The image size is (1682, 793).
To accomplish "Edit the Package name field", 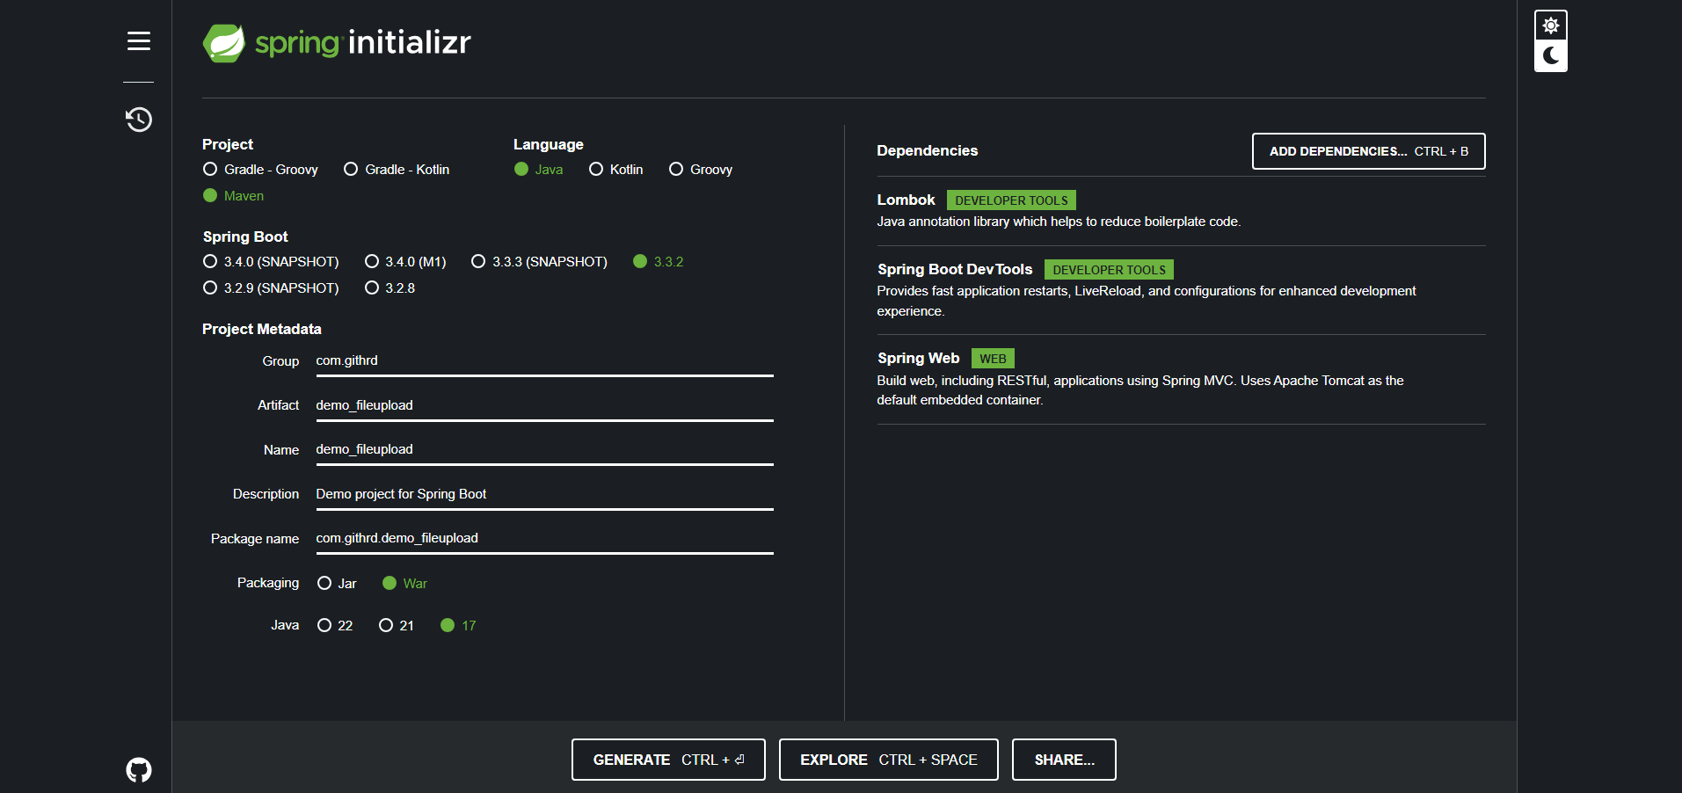I will coord(544,538).
